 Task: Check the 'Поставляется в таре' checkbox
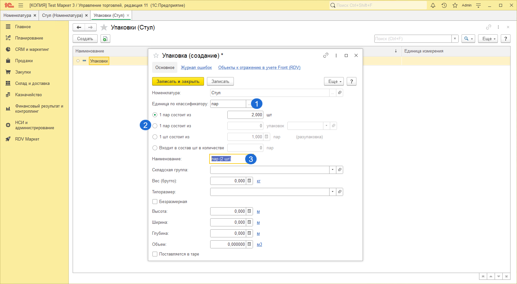pos(155,254)
